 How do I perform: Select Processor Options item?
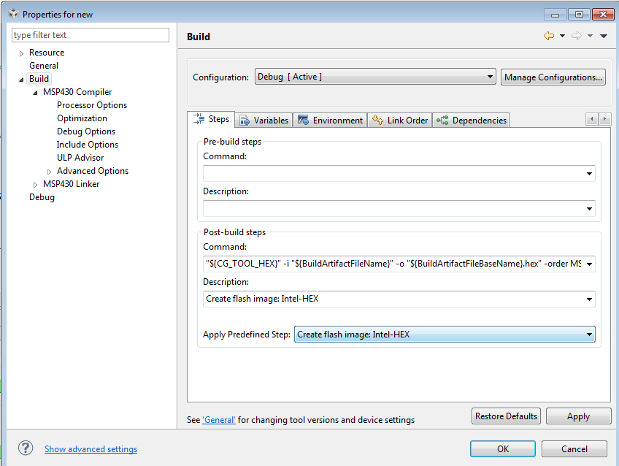click(92, 105)
